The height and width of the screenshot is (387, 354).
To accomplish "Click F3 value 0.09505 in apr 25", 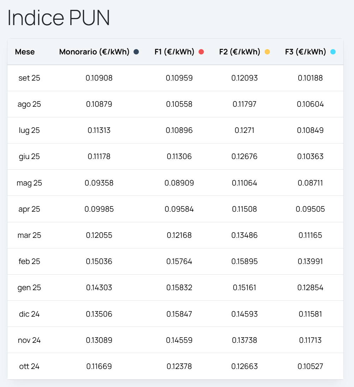I will click(310, 209).
